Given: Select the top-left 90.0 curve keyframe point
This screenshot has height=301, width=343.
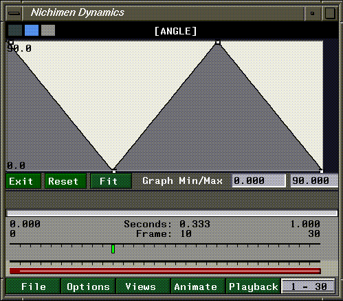Looking at the screenshot, I should click(11, 43).
